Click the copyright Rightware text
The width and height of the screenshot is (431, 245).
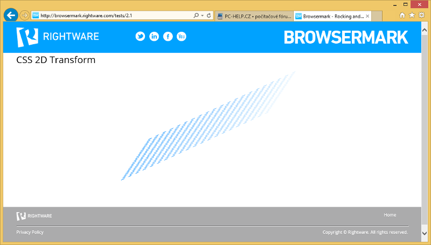click(x=365, y=232)
